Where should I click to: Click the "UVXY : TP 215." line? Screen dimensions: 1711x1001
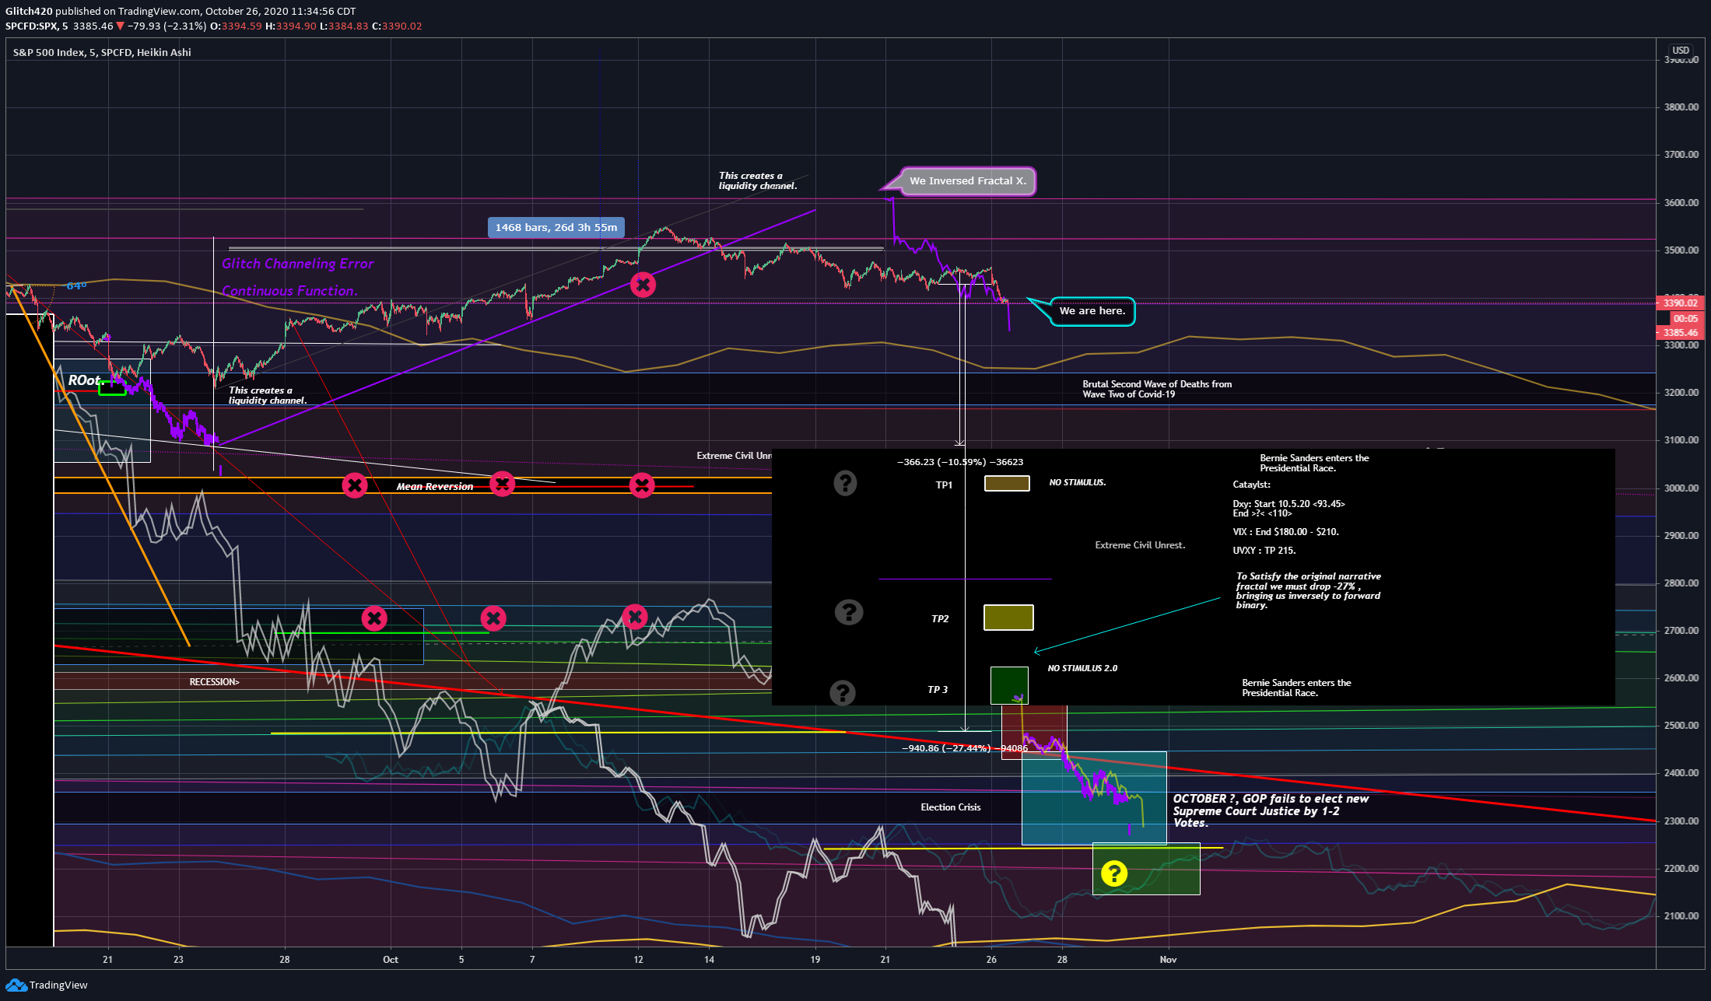1264,551
